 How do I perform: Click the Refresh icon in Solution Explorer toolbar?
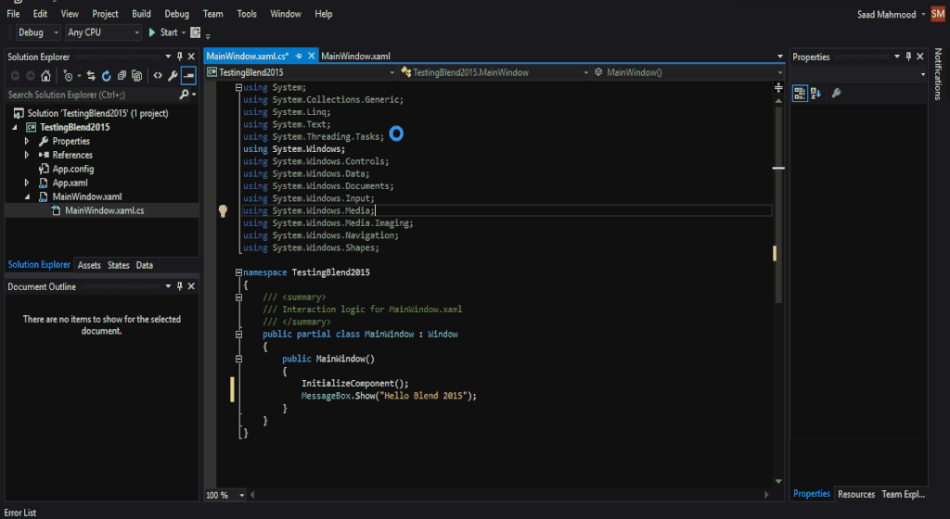click(107, 76)
